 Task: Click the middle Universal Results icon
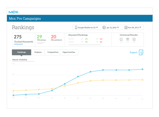(128, 39)
